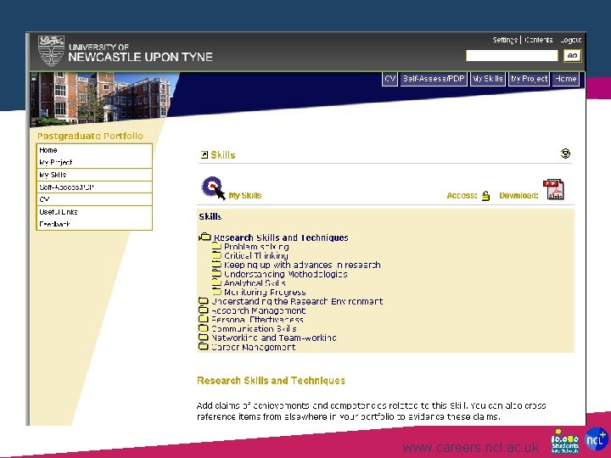
Task: Open the Research Skills and Techniques tree label
Action: (x=281, y=237)
